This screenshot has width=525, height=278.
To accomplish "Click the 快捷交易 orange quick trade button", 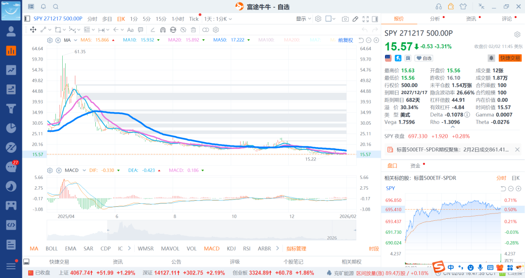I will 510,58.
